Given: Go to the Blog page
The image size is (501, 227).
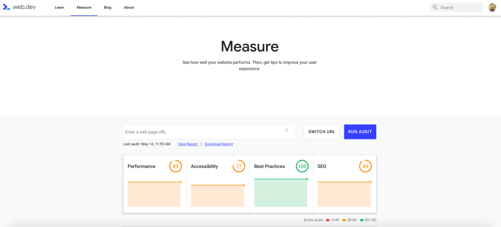Looking at the screenshot, I should point(108,7).
